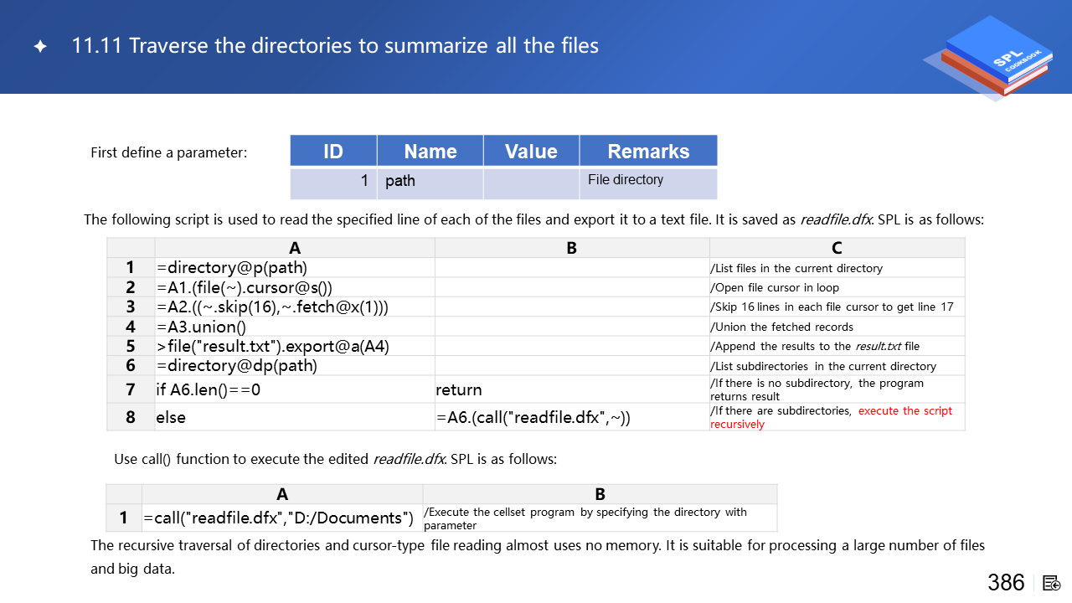1072x603 pixels.
Task: Select the result.txt export cell
Action: click(295, 346)
